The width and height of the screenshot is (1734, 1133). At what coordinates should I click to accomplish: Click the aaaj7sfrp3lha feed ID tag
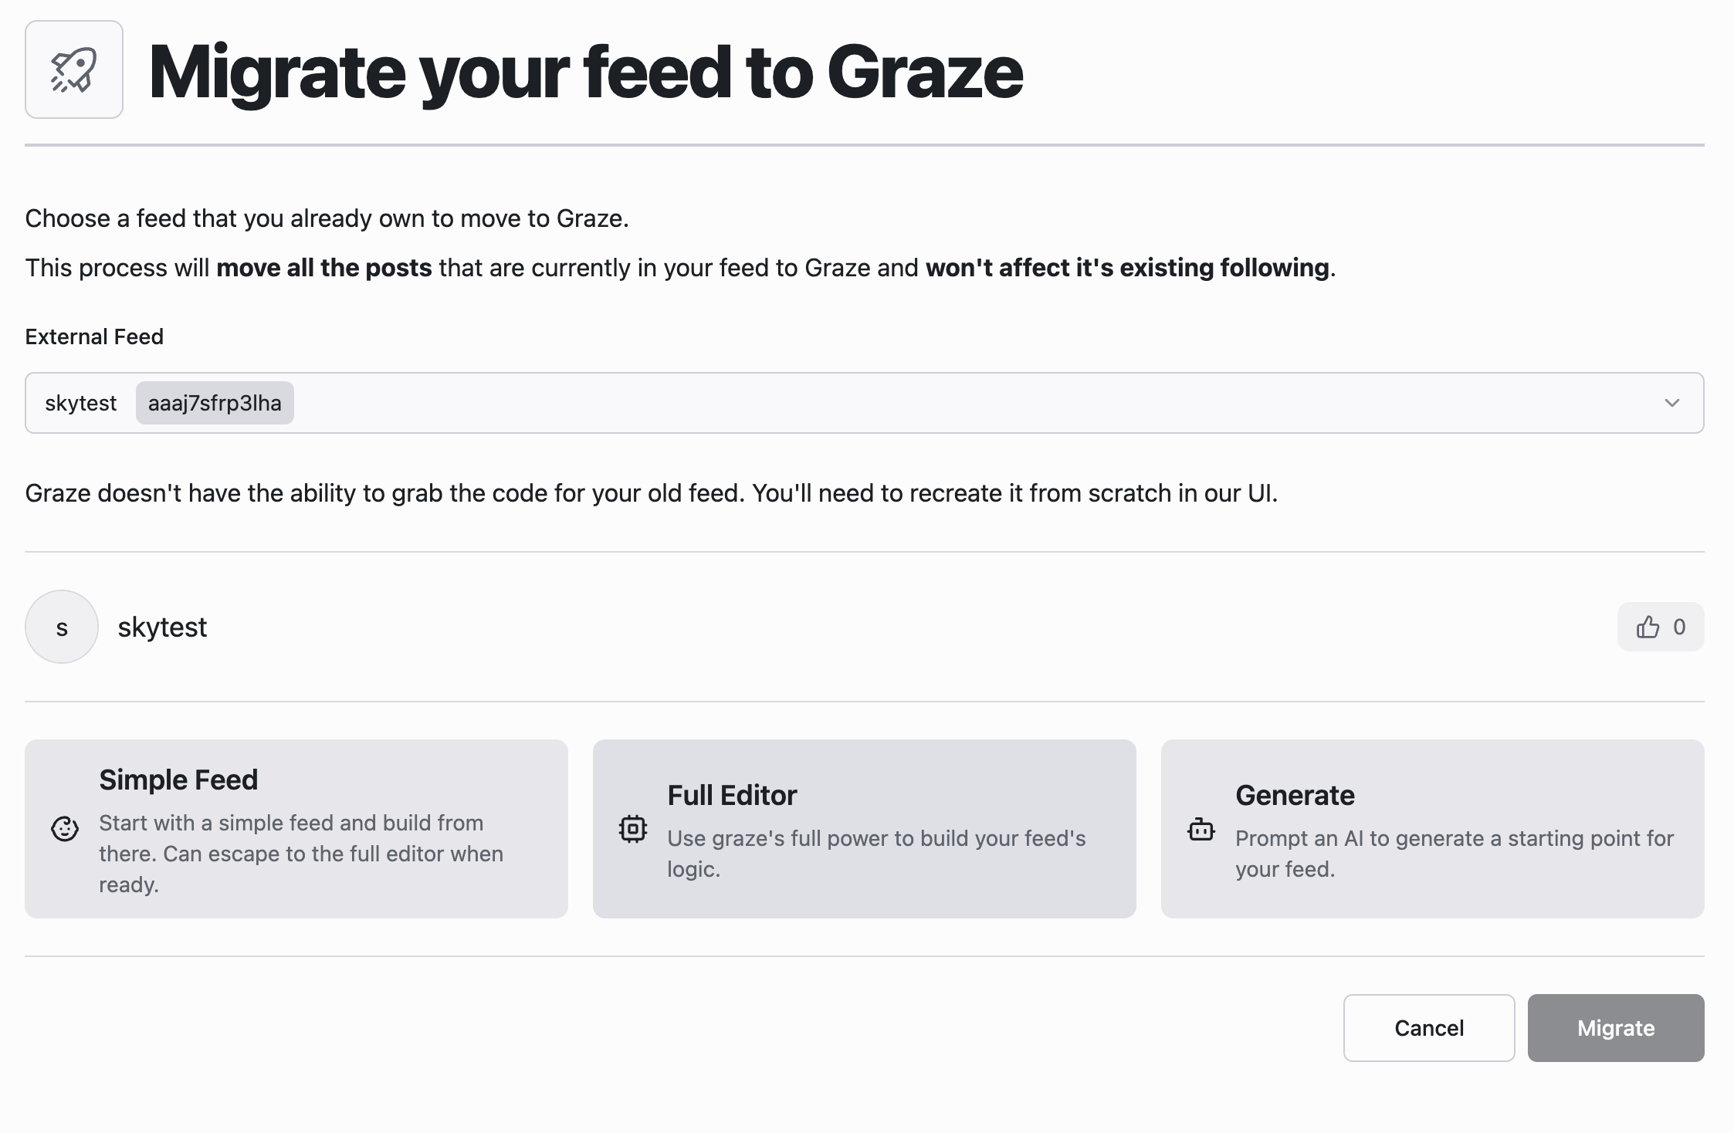[215, 403]
